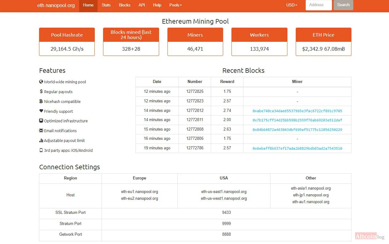The width and height of the screenshot is (389, 244).
Task: Click the Miner column header
Action: [x=297, y=81]
